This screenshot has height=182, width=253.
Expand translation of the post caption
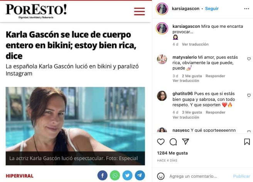point(195,44)
